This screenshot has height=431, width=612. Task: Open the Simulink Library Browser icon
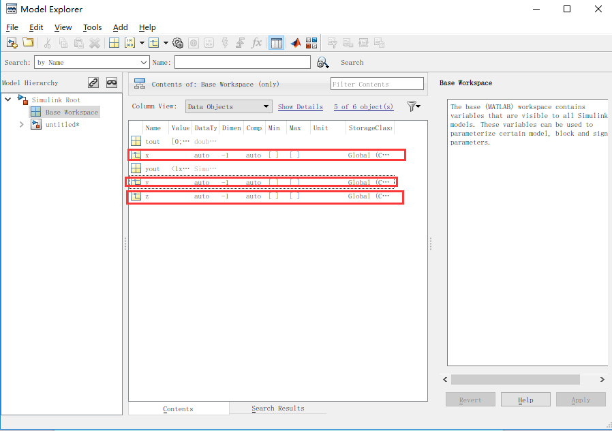coord(311,43)
